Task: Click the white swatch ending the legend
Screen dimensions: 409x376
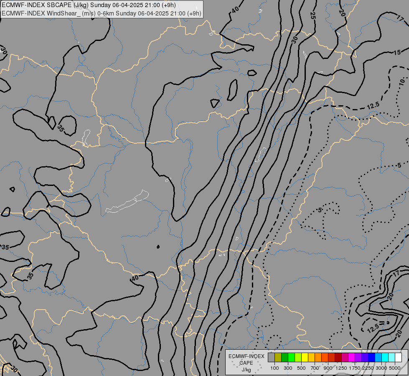Action: tap(399, 357)
